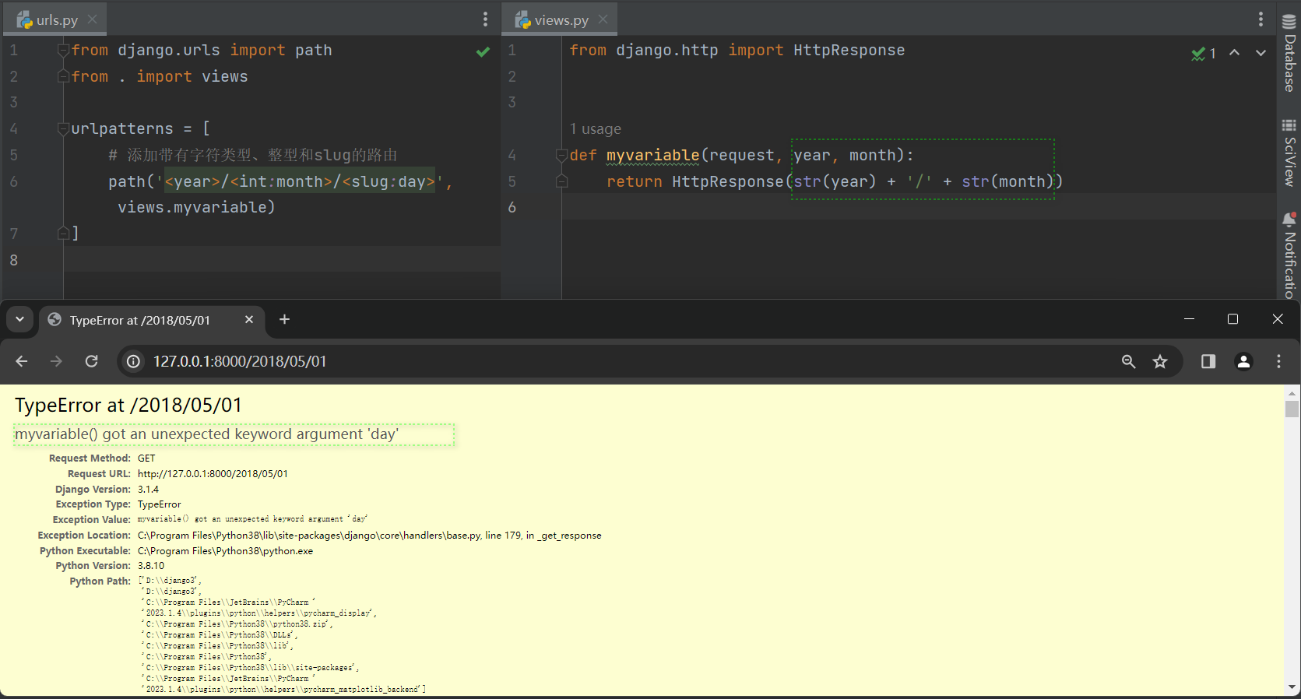Click line number 4 in views.py gutter
1301x699 pixels.
coord(512,155)
